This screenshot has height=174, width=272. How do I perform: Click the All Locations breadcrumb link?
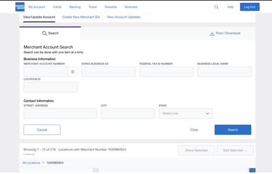(31, 163)
